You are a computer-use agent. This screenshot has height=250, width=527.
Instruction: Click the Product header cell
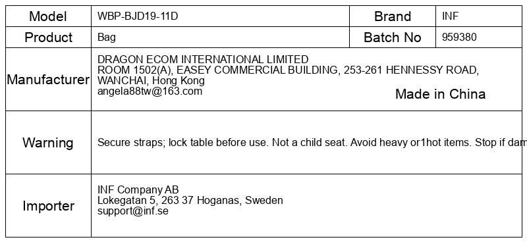click(48, 37)
